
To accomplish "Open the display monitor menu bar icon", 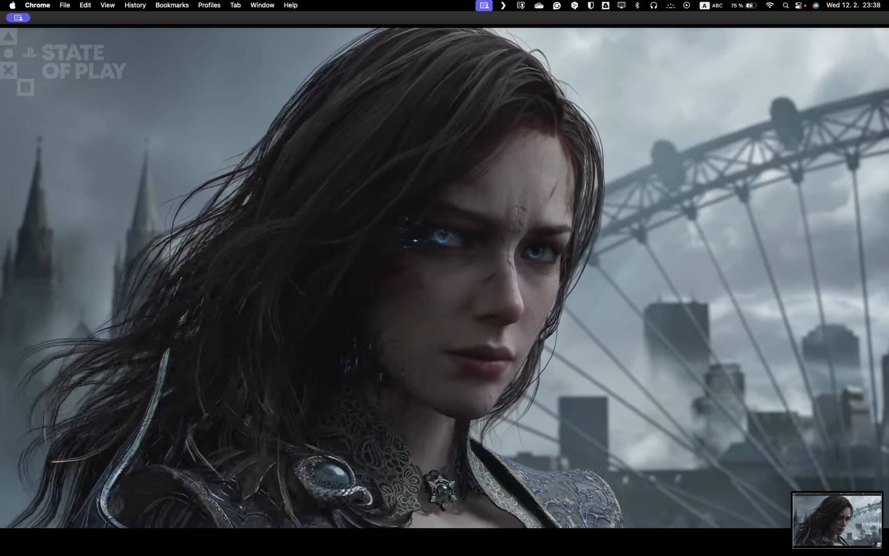I will coord(621,5).
